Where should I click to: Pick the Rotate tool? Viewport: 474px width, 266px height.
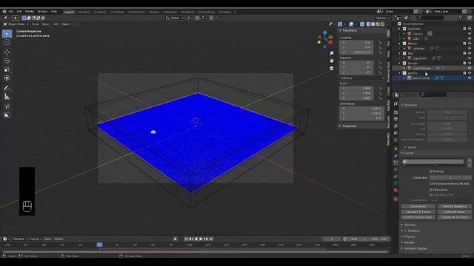[x=7, y=61]
